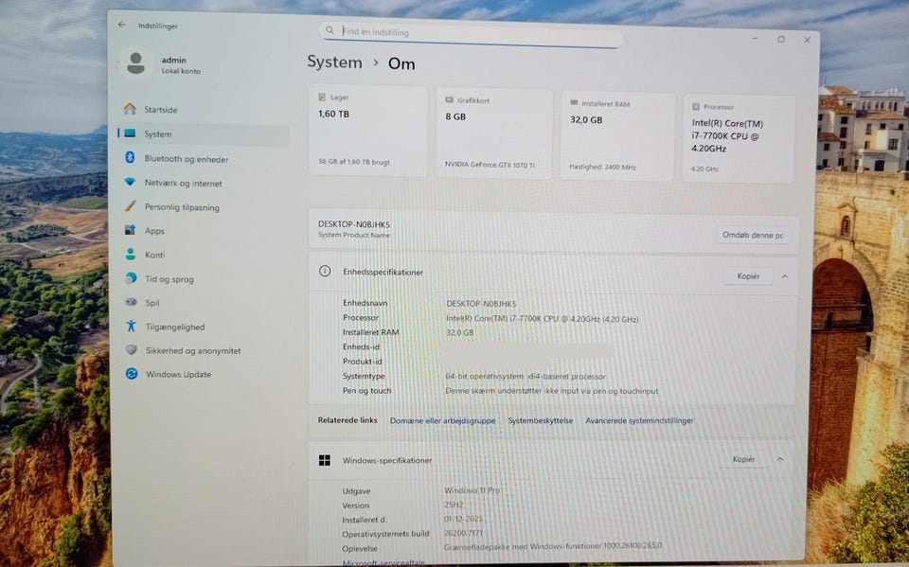Click the Version value 25H2
The height and width of the screenshot is (567, 909).
454,505
